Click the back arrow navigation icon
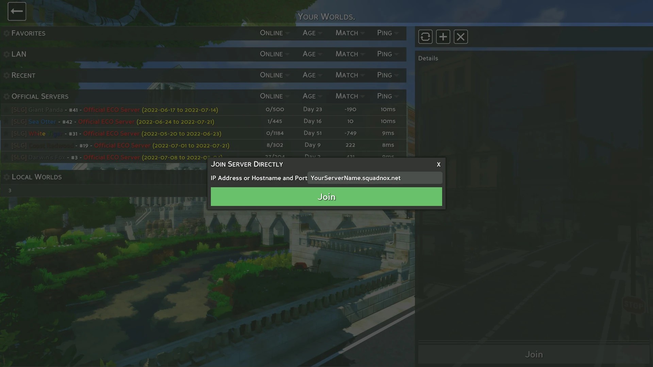 [x=16, y=11]
